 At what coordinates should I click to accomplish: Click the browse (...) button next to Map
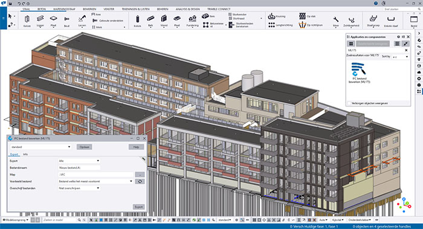coord(140,175)
